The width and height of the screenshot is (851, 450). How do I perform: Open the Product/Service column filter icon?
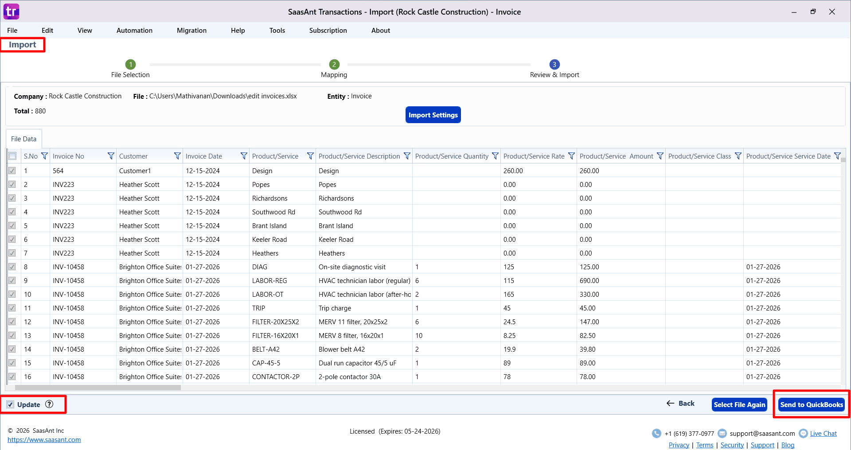click(x=310, y=156)
